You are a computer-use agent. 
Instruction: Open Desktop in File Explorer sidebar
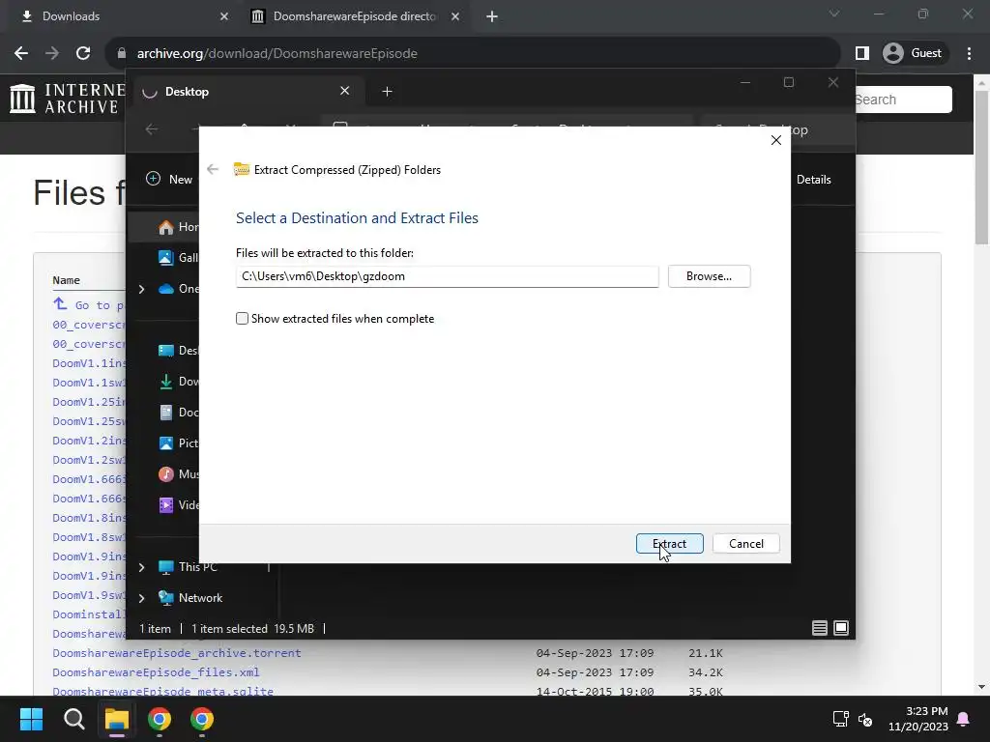[x=179, y=350]
